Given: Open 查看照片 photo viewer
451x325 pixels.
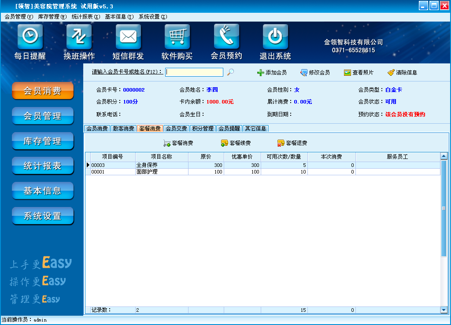Looking at the screenshot, I should pos(359,73).
